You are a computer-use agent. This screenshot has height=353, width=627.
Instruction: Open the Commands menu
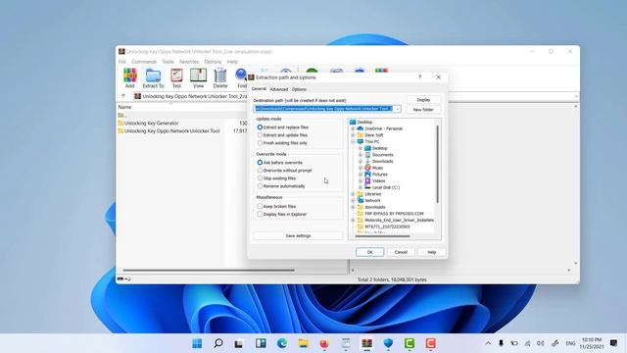click(x=144, y=62)
